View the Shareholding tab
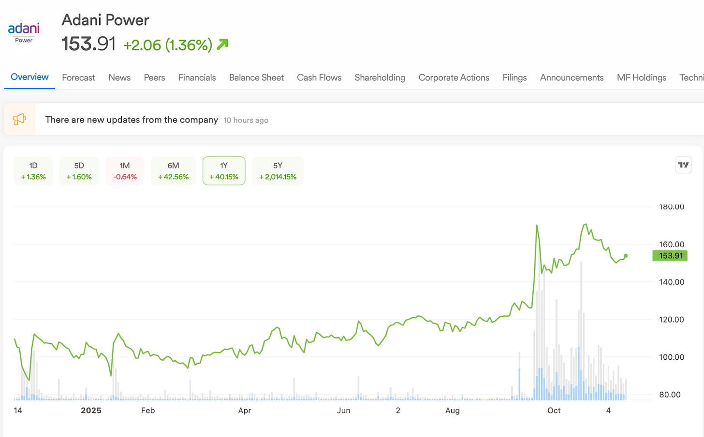The image size is (704, 437). coord(380,78)
